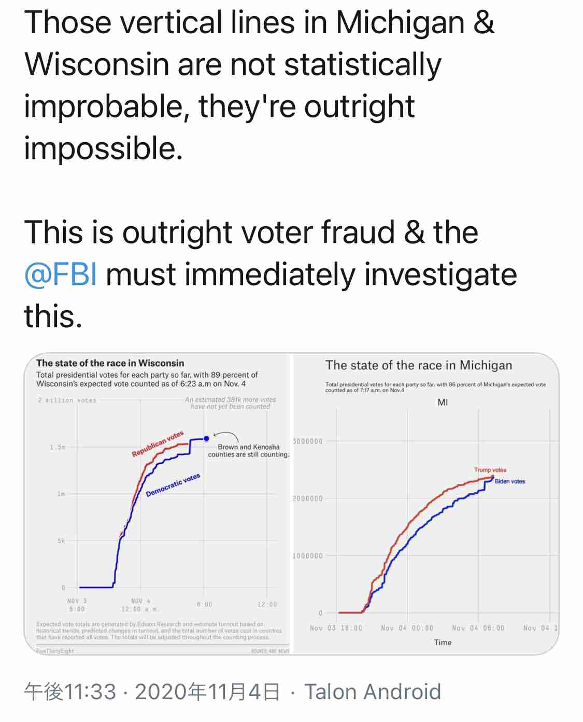Click the Time axis label in Michigan chart
Screen dimensions: 583x722
[x=443, y=643]
